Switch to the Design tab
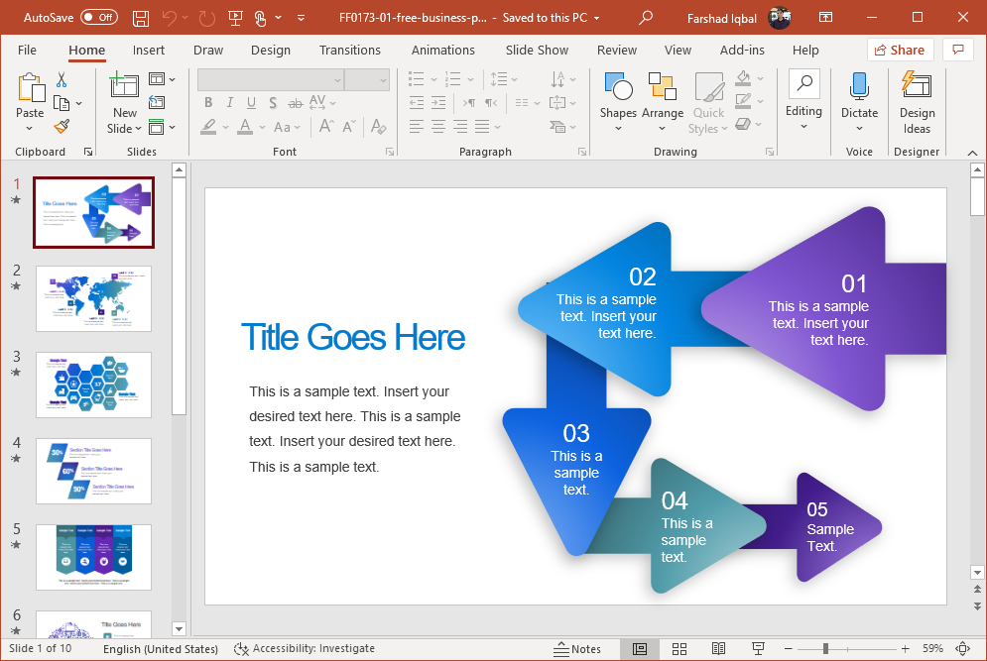The image size is (987, 661). [271, 50]
